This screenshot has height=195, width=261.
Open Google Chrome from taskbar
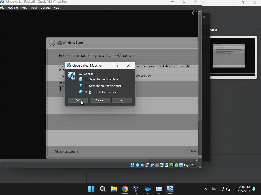coord(125,189)
